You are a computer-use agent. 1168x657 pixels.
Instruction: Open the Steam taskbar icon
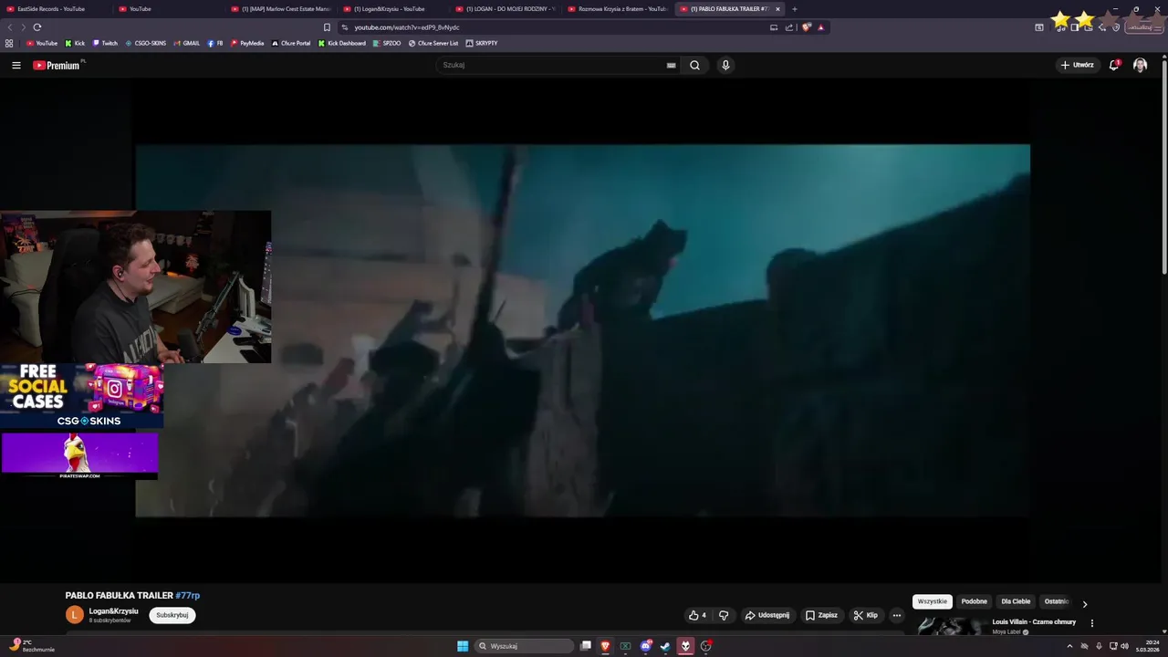665,646
